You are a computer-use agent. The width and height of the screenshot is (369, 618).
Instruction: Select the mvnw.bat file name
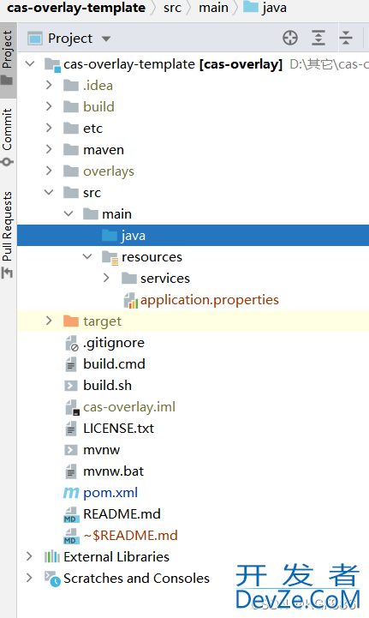click(x=113, y=471)
